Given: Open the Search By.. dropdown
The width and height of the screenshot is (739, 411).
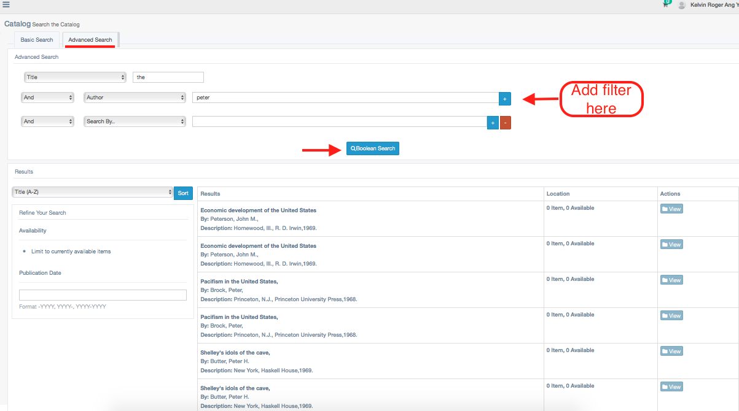Looking at the screenshot, I should point(135,121).
